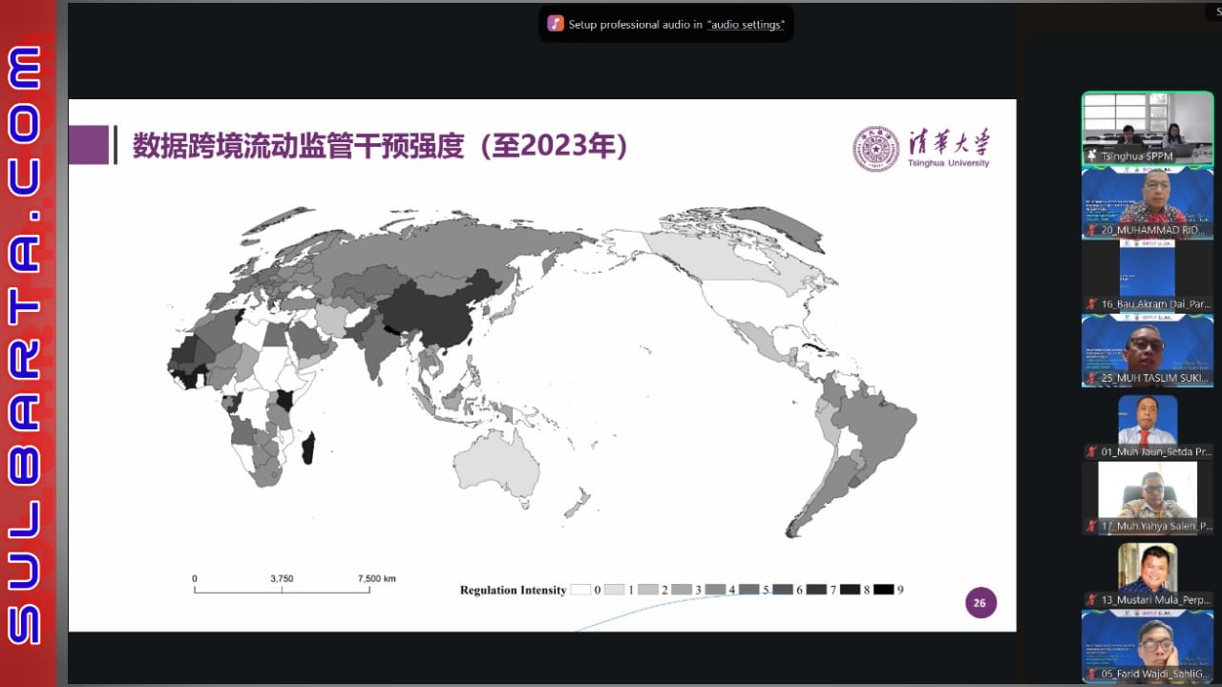Click the Tsinghua University logo on the slide
The width and height of the screenshot is (1222, 687).
(x=921, y=149)
